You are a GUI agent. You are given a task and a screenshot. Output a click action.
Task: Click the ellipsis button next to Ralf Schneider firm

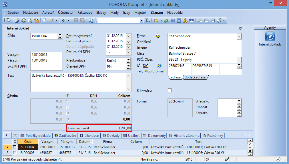(239, 36)
